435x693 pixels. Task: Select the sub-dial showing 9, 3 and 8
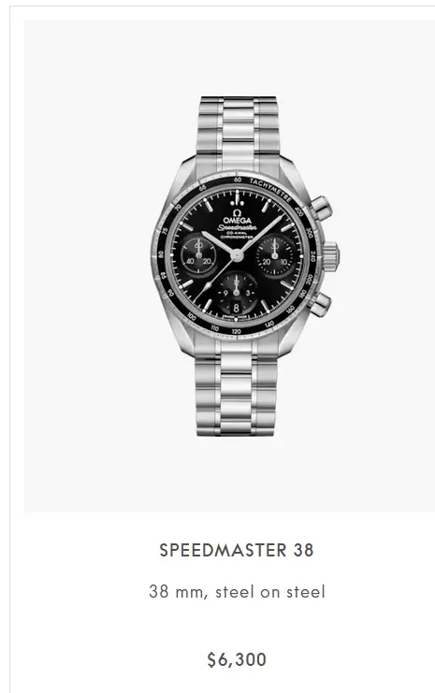pos(237,293)
